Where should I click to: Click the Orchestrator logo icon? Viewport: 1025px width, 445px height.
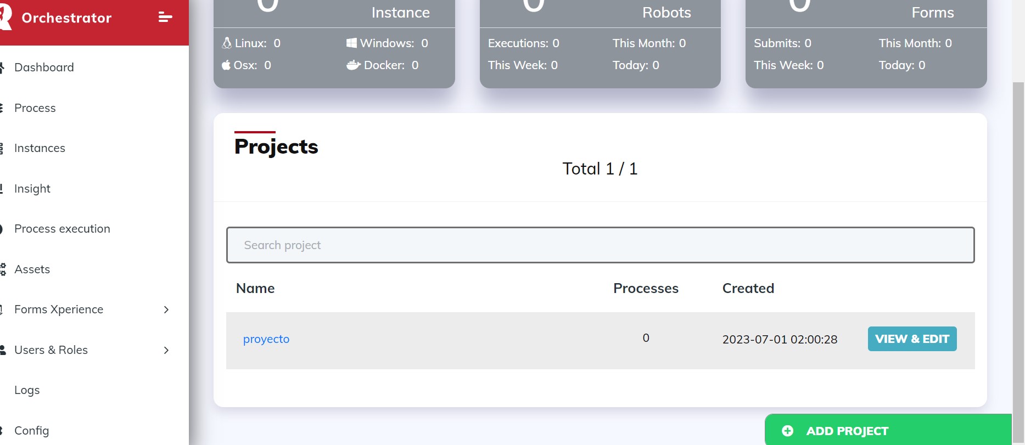5,16
